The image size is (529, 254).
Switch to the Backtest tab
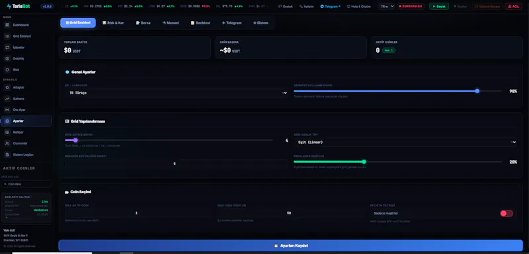(x=200, y=23)
